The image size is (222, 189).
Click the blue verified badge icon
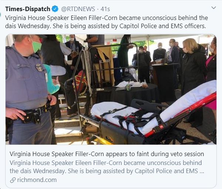pyautogui.click(x=55, y=9)
